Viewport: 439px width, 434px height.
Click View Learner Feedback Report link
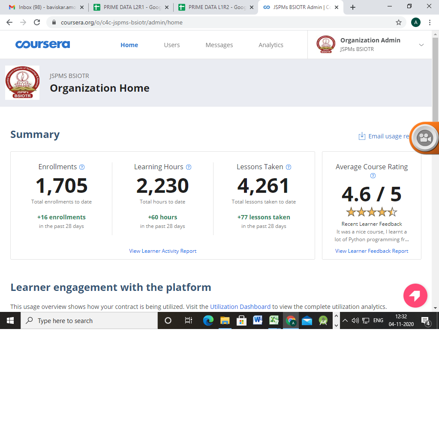(x=372, y=251)
